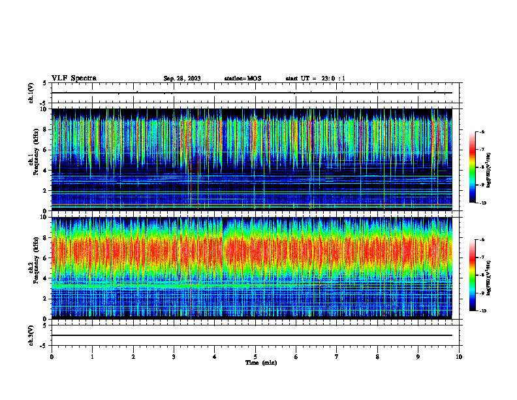The height and width of the screenshot is (400, 517).
Task: Click the time axis tick label "0"
Action: pos(52,357)
